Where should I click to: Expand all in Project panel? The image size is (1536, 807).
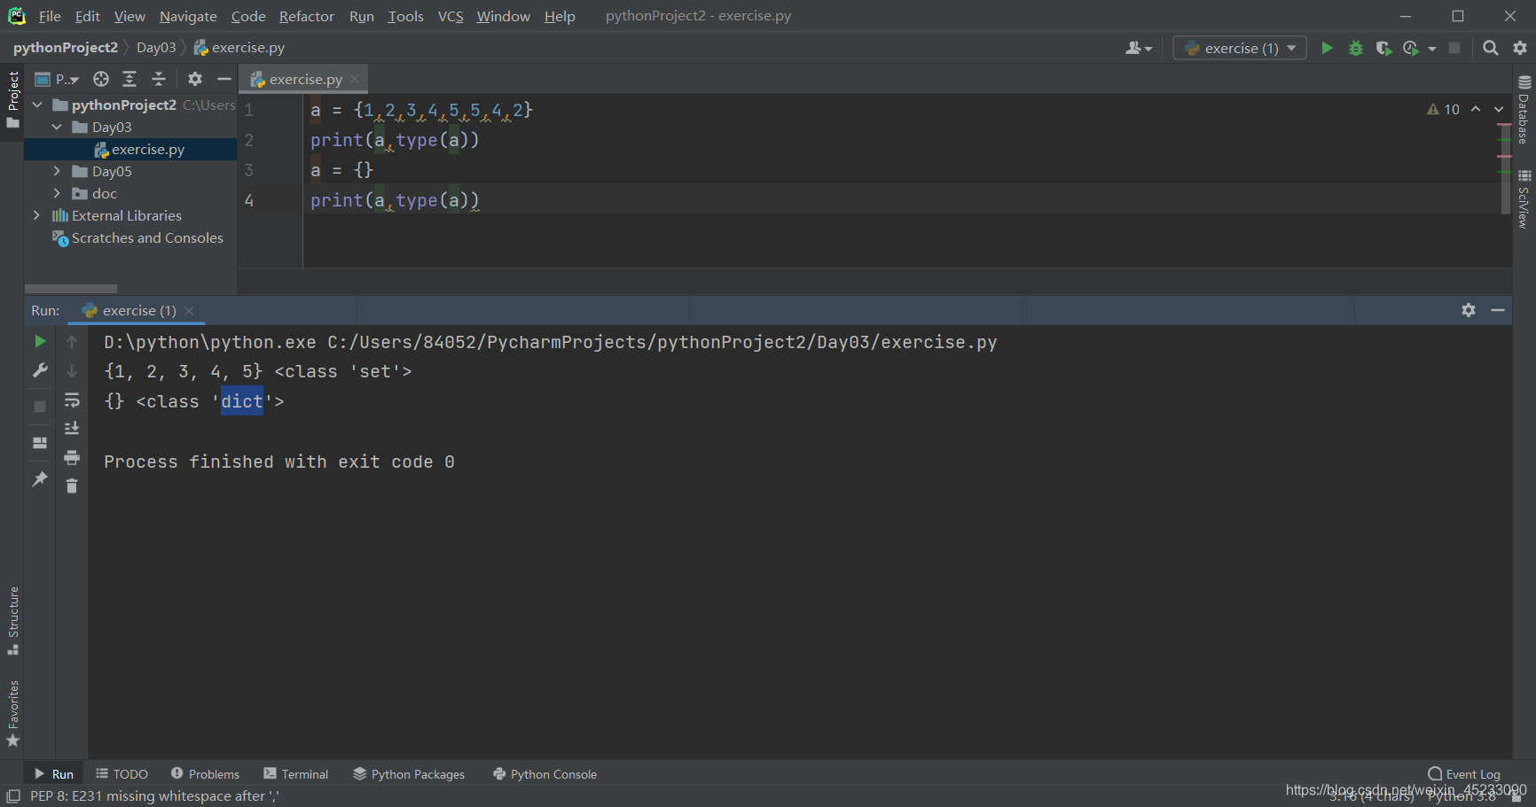[129, 79]
